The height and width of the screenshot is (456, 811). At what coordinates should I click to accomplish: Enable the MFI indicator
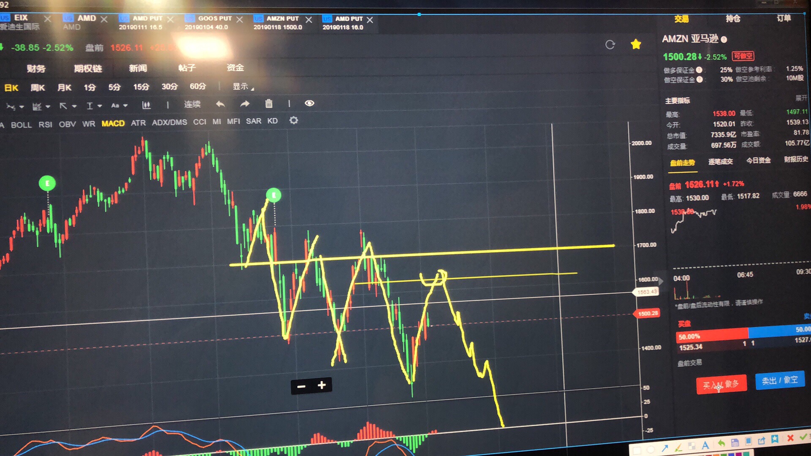pos(233,122)
